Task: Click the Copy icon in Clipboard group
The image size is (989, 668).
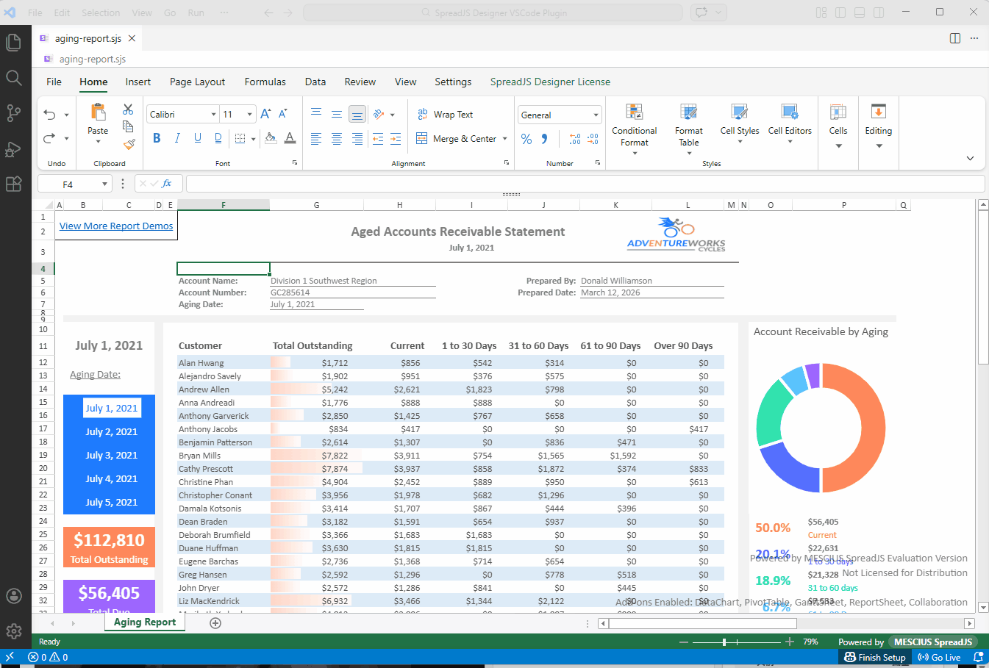Action: point(128,126)
